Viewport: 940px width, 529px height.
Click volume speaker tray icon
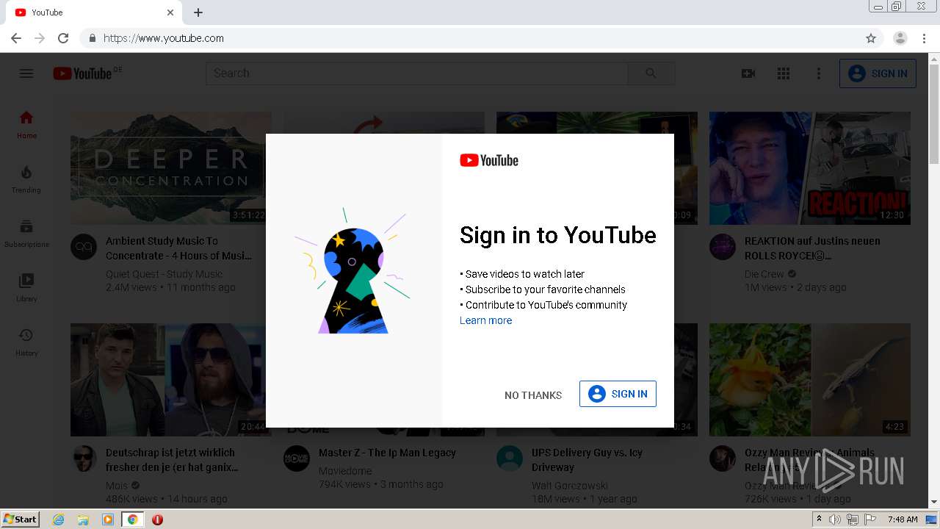click(835, 519)
